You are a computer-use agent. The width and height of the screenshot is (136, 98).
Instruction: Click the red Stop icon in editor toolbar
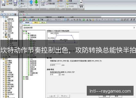[x=23, y=20]
